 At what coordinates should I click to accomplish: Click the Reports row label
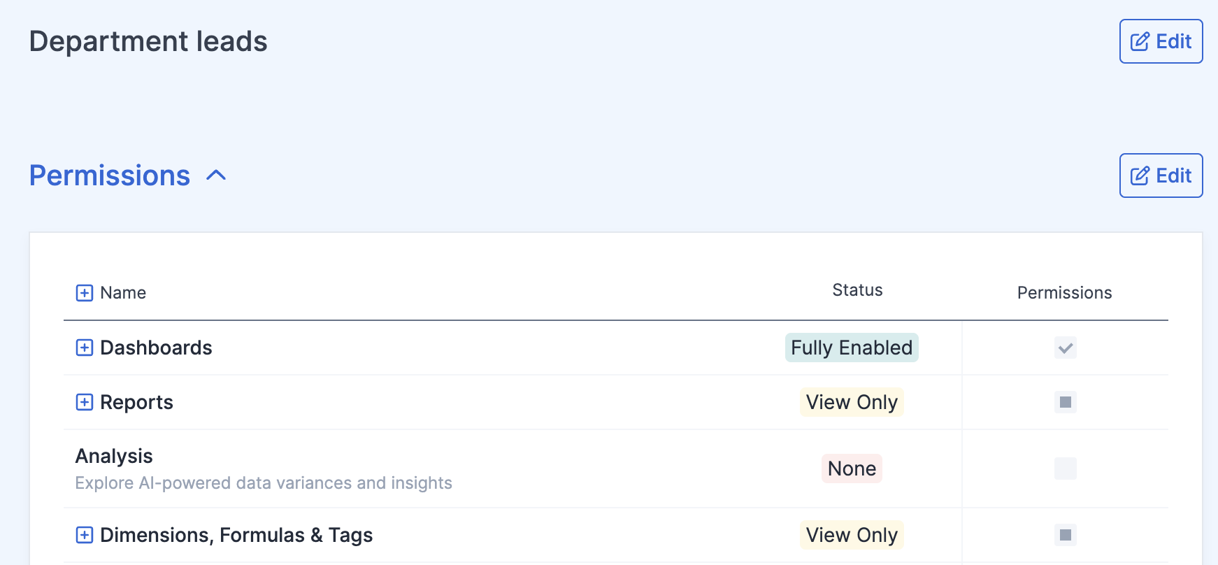pyautogui.click(x=136, y=402)
